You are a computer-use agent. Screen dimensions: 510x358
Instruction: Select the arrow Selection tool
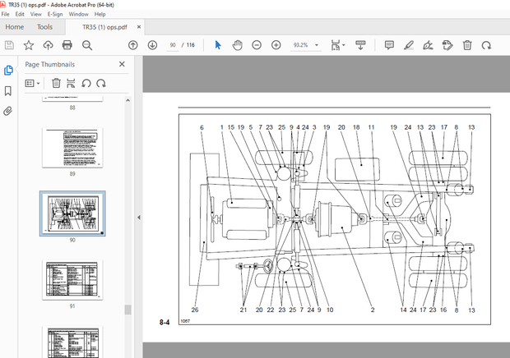point(218,45)
